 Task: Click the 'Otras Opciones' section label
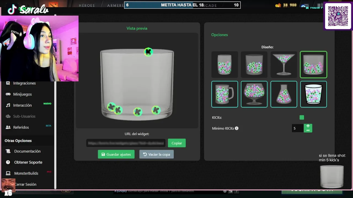point(18,141)
